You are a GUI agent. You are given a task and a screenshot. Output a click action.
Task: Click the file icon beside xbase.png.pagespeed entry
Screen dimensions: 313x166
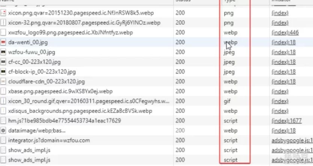point(3,91)
